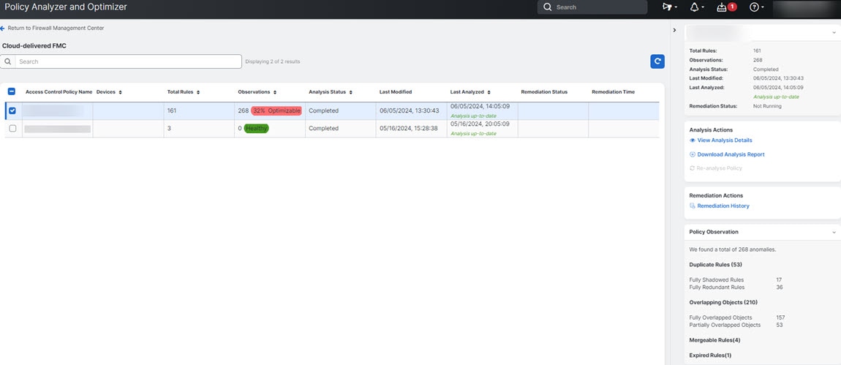This screenshot has height=365, width=841.
Task: Click the 05/16/2024, 15:28:38 last modified cell
Action: click(410, 128)
